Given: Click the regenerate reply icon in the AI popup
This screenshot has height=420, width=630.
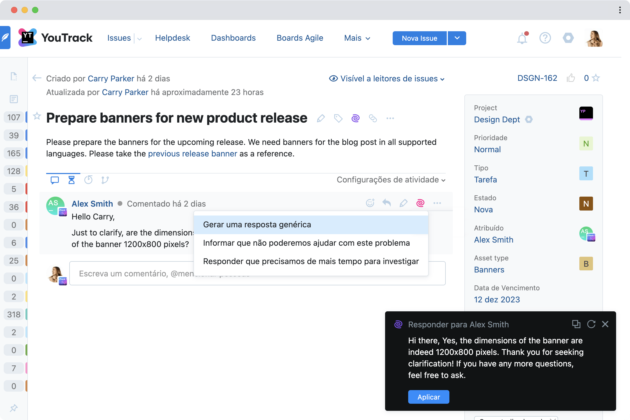Looking at the screenshot, I should tap(591, 324).
